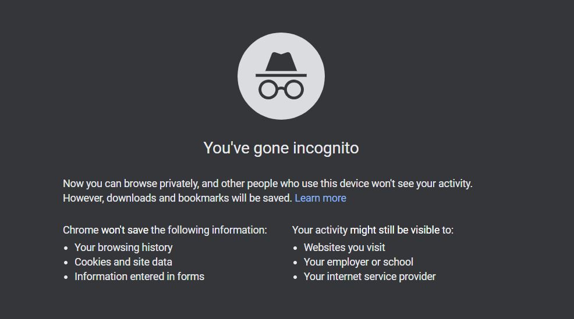Click the left lens of the incognito glasses
574x319 pixels.
point(268,89)
